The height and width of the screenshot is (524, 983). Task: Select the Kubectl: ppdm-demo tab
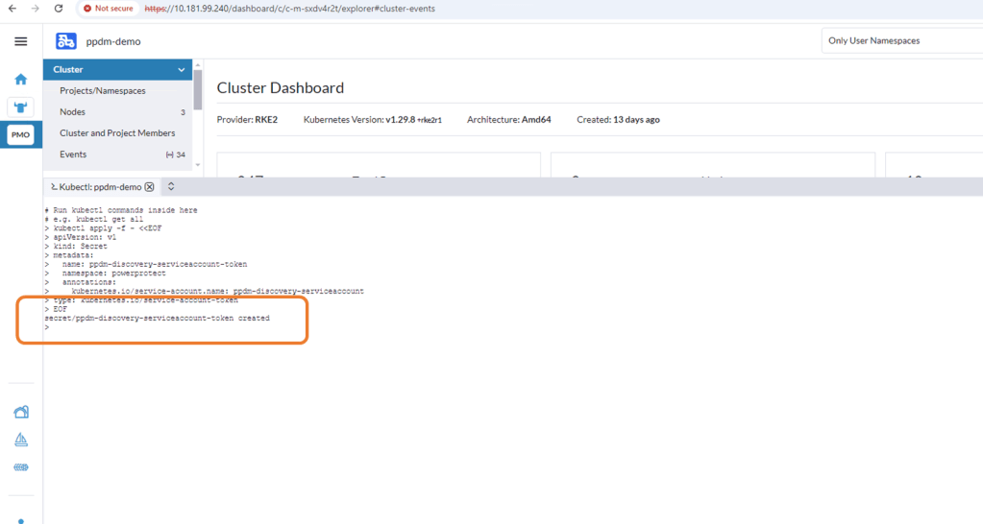coord(96,187)
